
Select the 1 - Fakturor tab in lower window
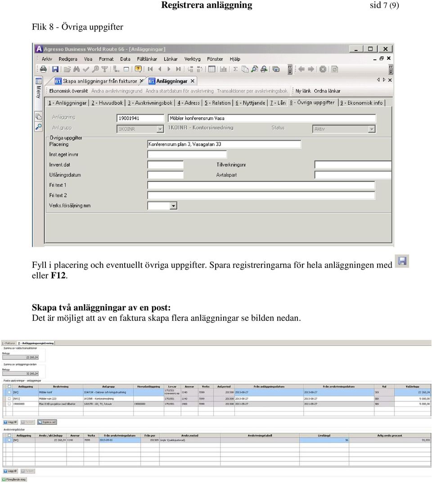coord(9,343)
